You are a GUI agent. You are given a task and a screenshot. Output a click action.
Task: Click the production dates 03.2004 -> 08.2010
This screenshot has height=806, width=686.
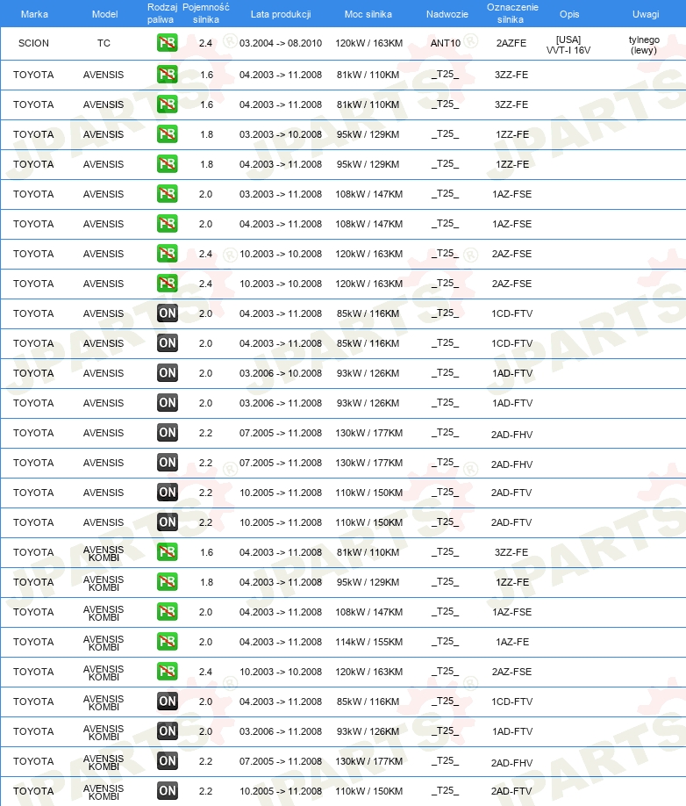click(x=281, y=43)
